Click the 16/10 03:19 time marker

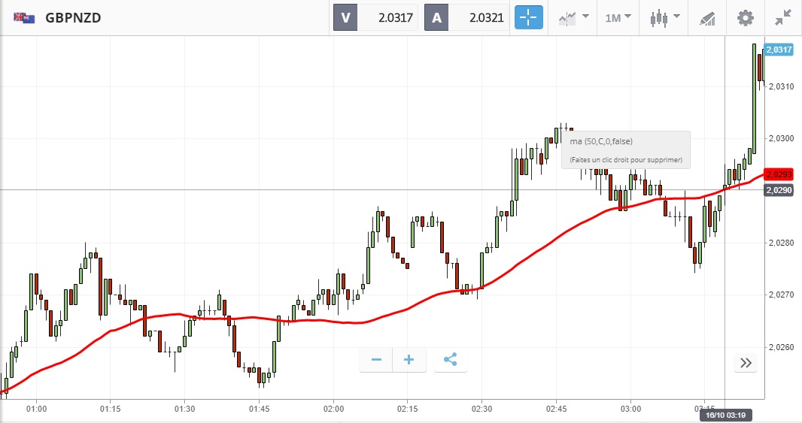[x=725, y=415]
